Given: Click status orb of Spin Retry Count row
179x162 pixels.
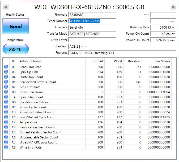Looking at the screenshot, I should [x=6, y=97].
